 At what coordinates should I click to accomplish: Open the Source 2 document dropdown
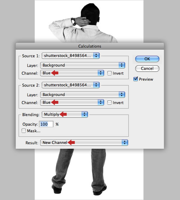[70, 85]
